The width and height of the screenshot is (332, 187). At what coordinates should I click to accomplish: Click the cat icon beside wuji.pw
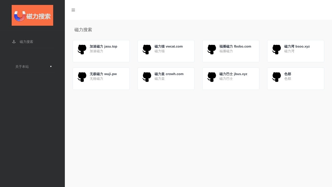[x=82, y=77]
